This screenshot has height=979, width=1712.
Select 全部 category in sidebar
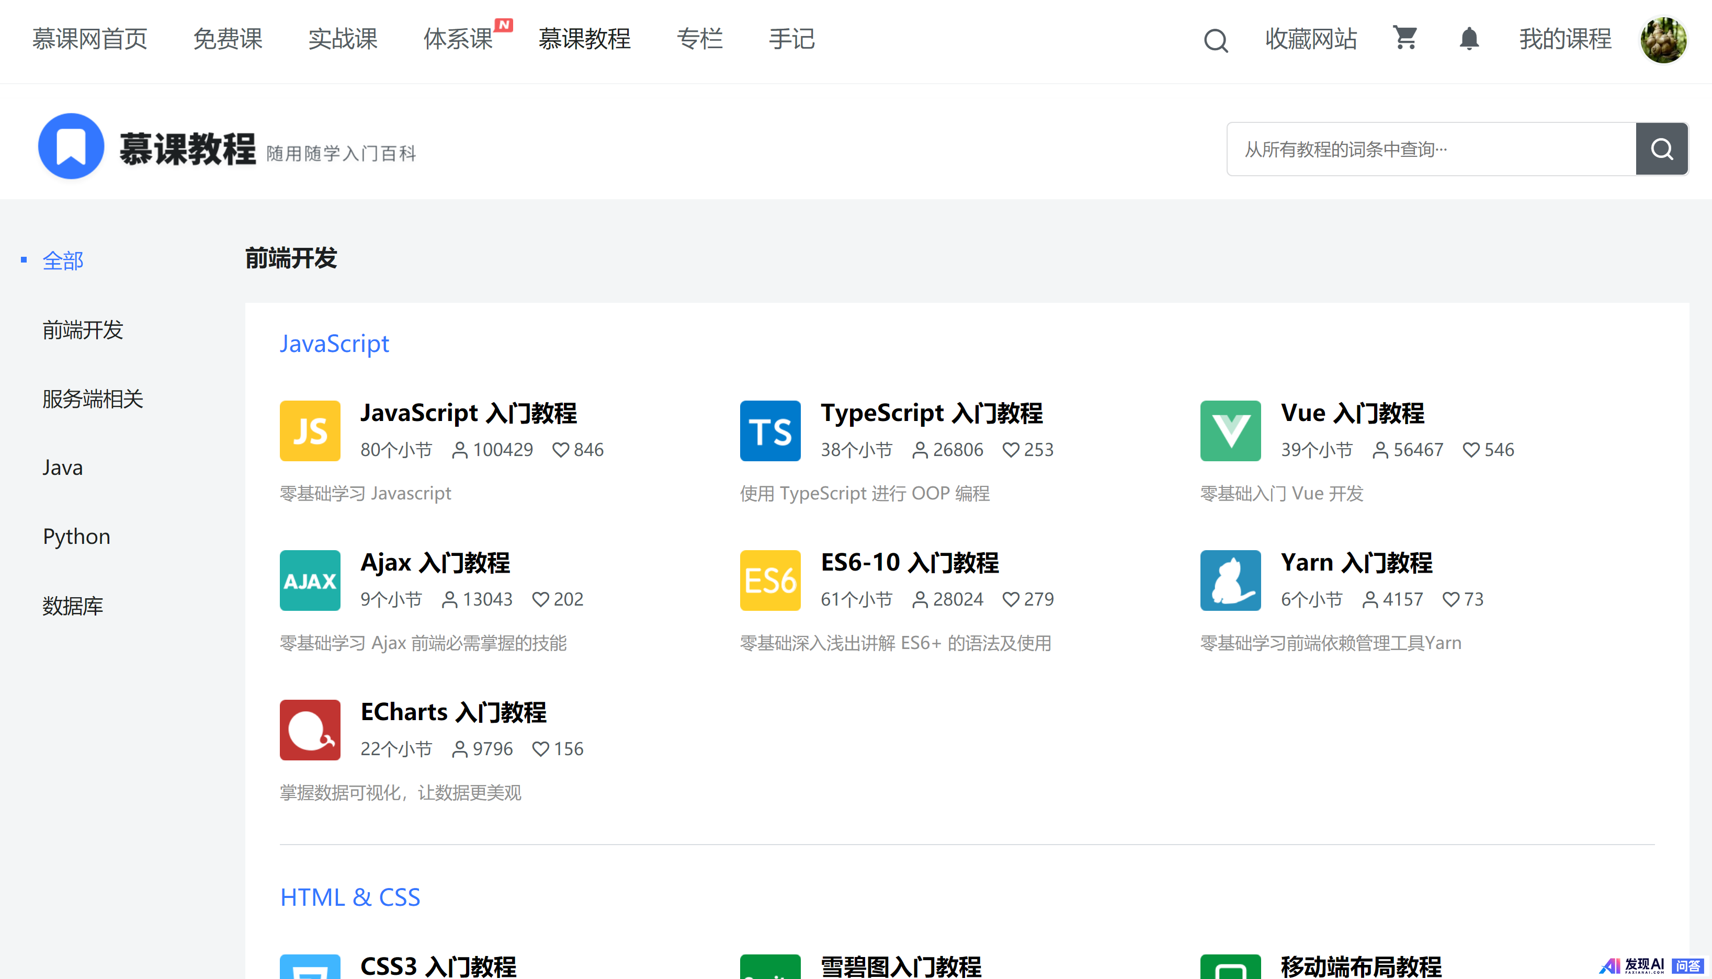click(63, 260)
